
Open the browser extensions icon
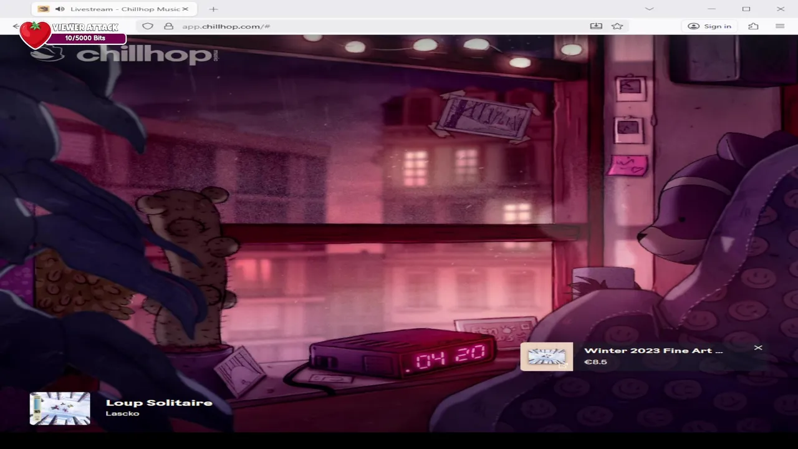tap(754, 26)
